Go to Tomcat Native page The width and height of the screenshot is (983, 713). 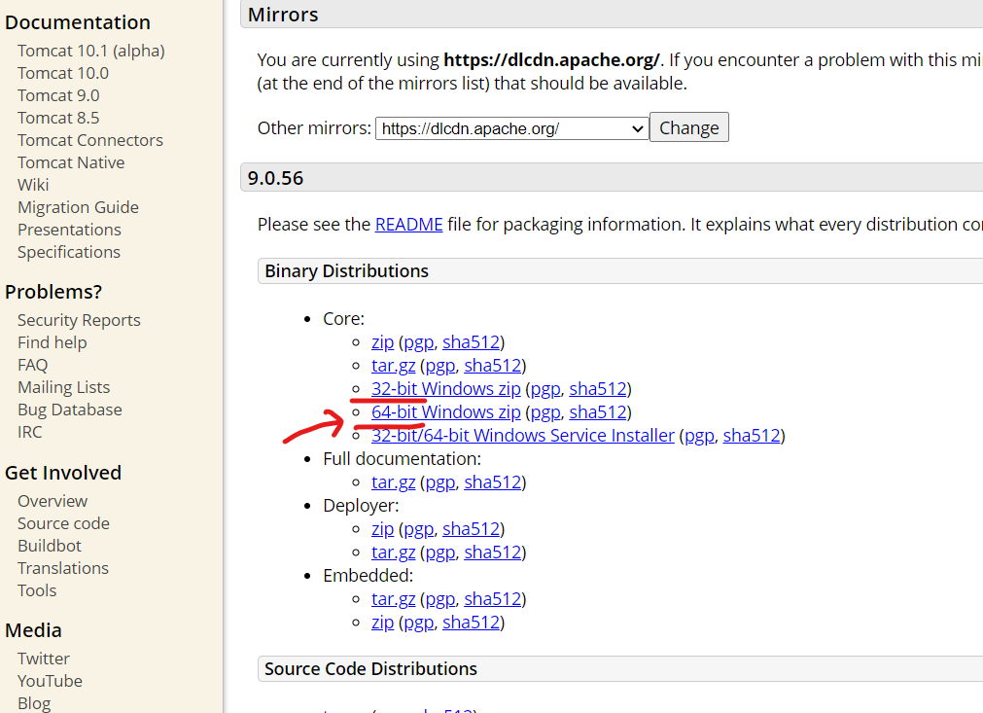pyautogui.click(x=71, y=162)
